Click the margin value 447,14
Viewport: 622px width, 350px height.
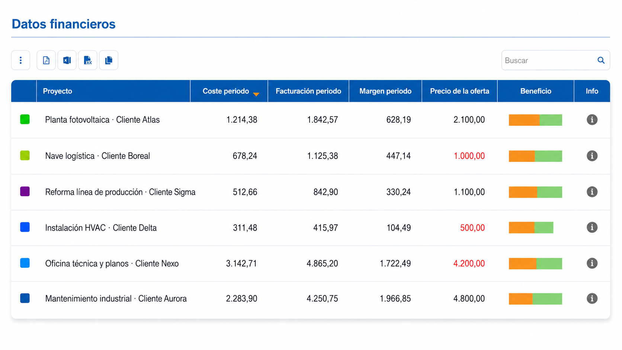398,156
